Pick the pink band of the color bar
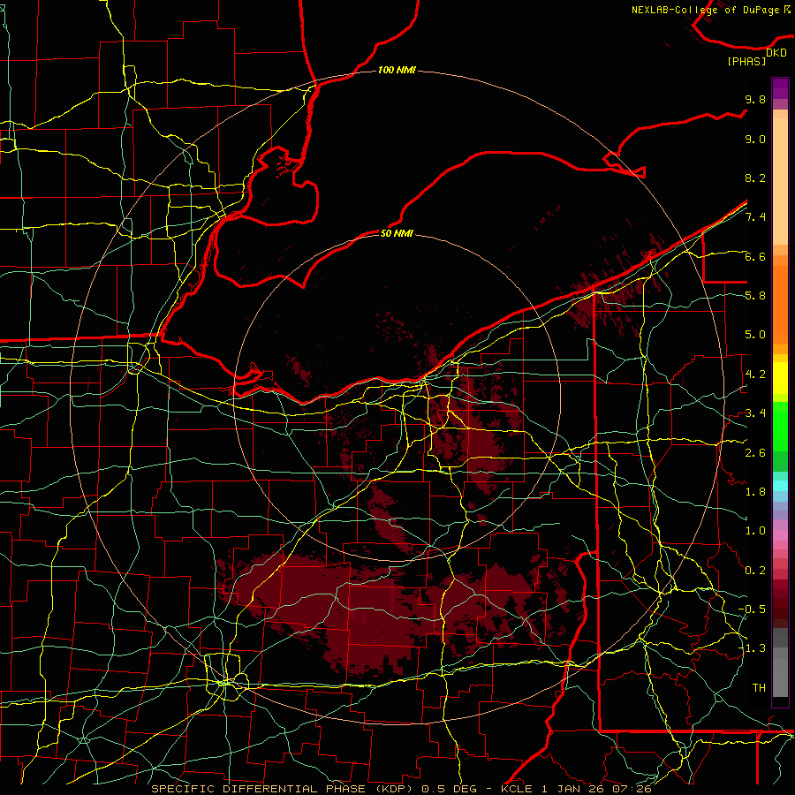The image size is (795, 795). point(780,535)
